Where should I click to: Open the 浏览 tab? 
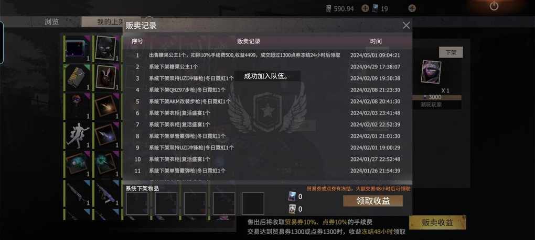click(x=52, y=22)
